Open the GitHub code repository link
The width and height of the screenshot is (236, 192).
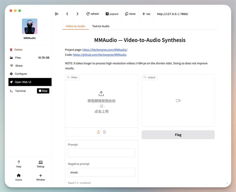pyautogui.click(x=99, y=55)
